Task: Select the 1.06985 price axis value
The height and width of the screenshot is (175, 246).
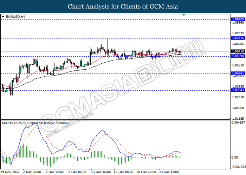Action: (x=238, y=44)
